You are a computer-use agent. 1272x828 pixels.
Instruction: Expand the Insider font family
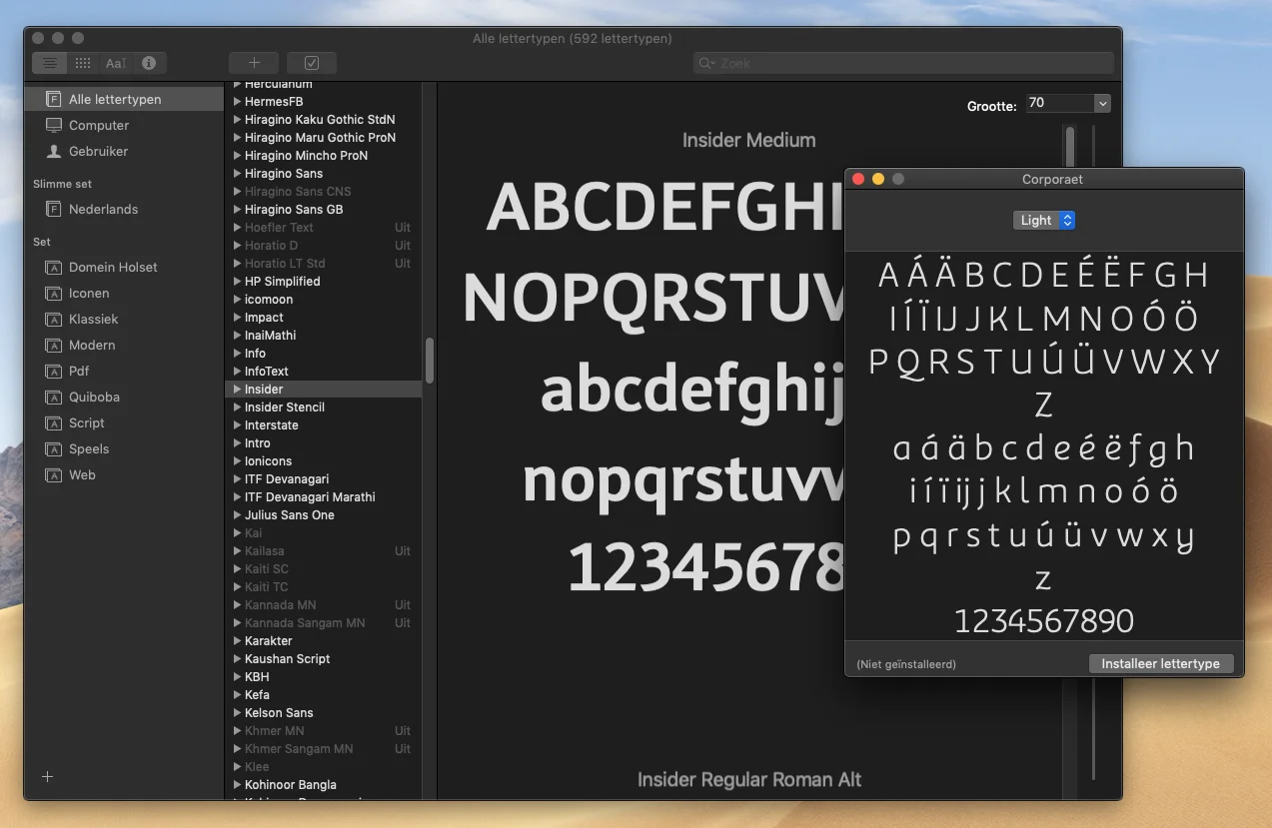(x=238, y=390)
